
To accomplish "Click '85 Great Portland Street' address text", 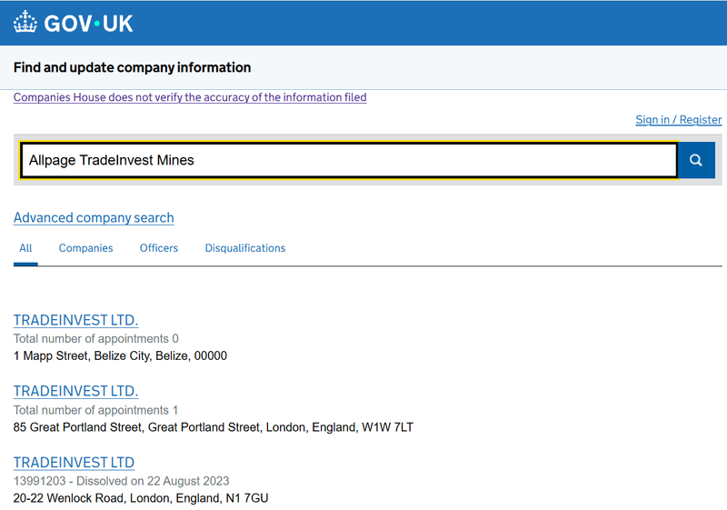I will coord(214,427).
